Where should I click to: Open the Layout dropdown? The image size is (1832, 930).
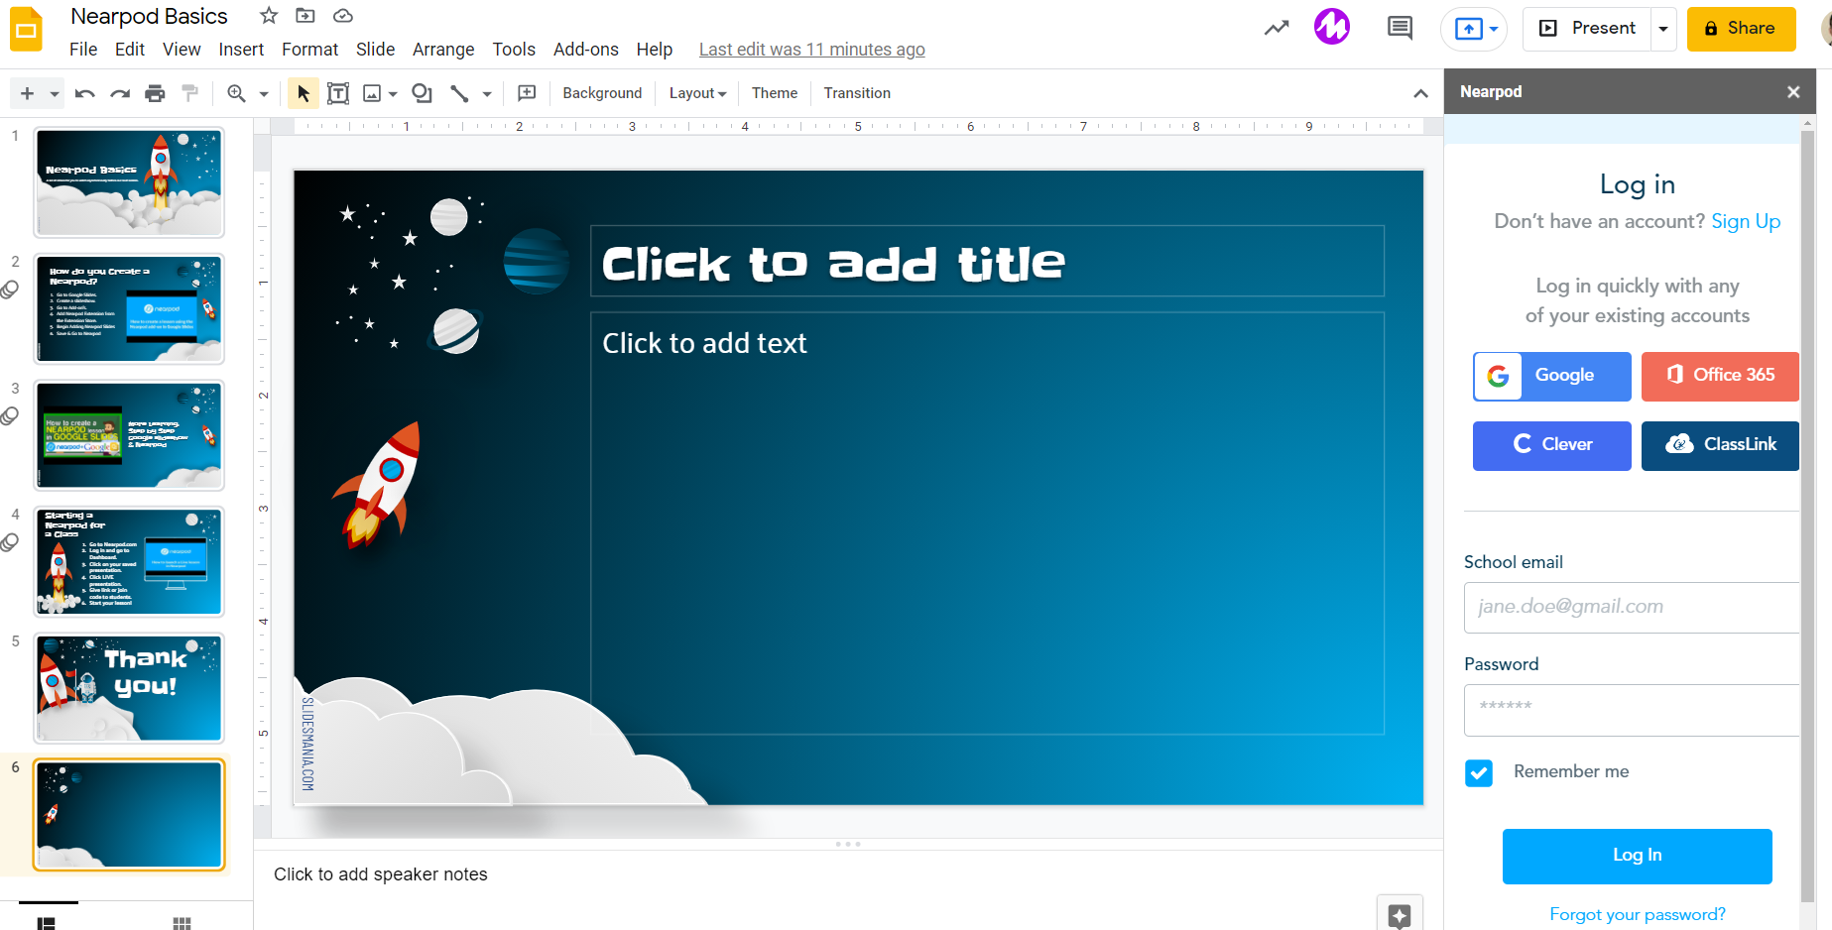pyautogui.click(x=697, y=93)
